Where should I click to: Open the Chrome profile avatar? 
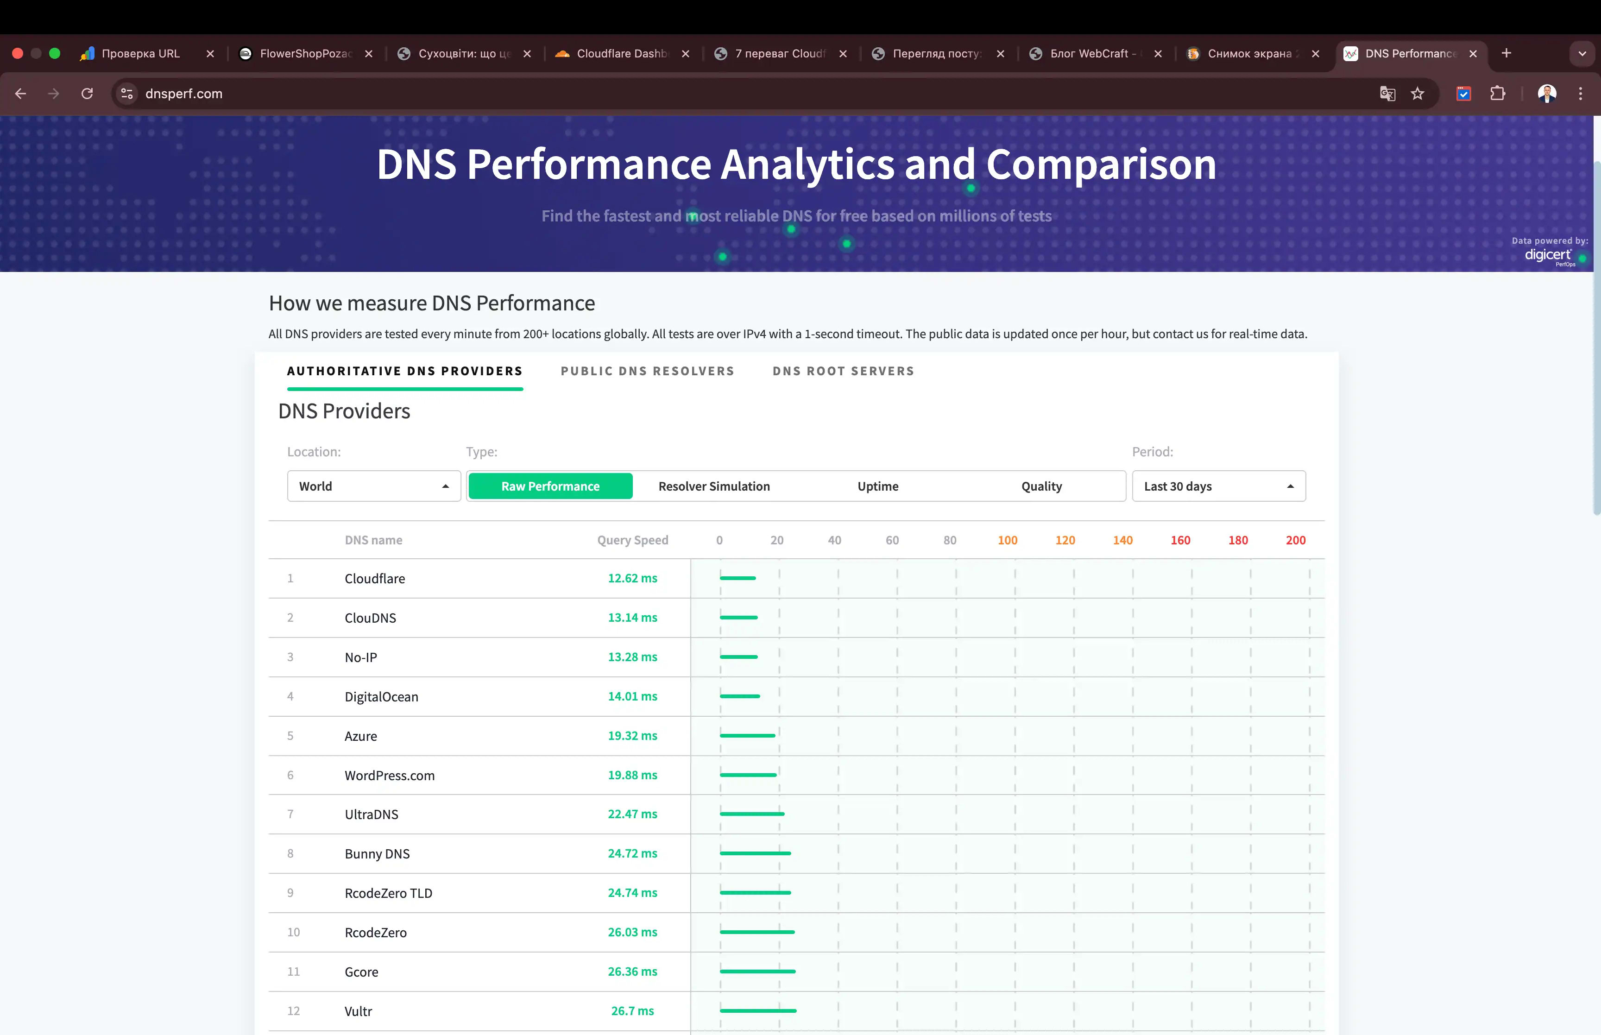click(1547, 94)
